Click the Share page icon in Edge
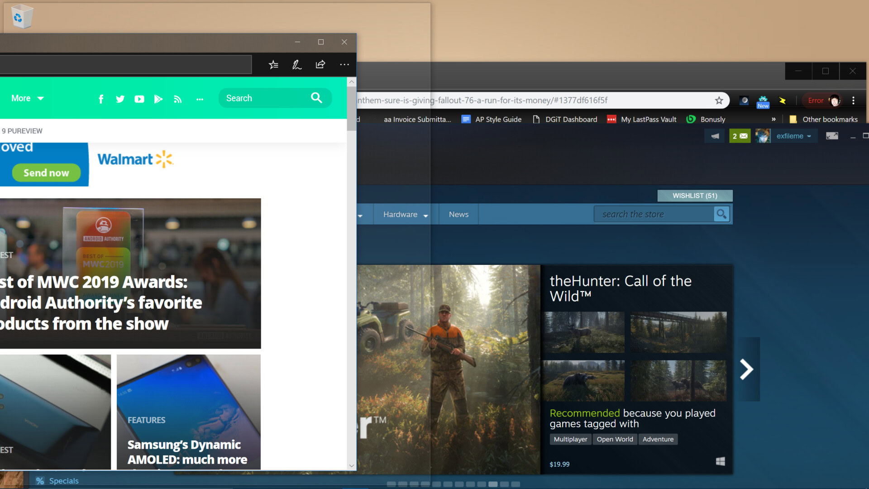 [x=320, y=64]
